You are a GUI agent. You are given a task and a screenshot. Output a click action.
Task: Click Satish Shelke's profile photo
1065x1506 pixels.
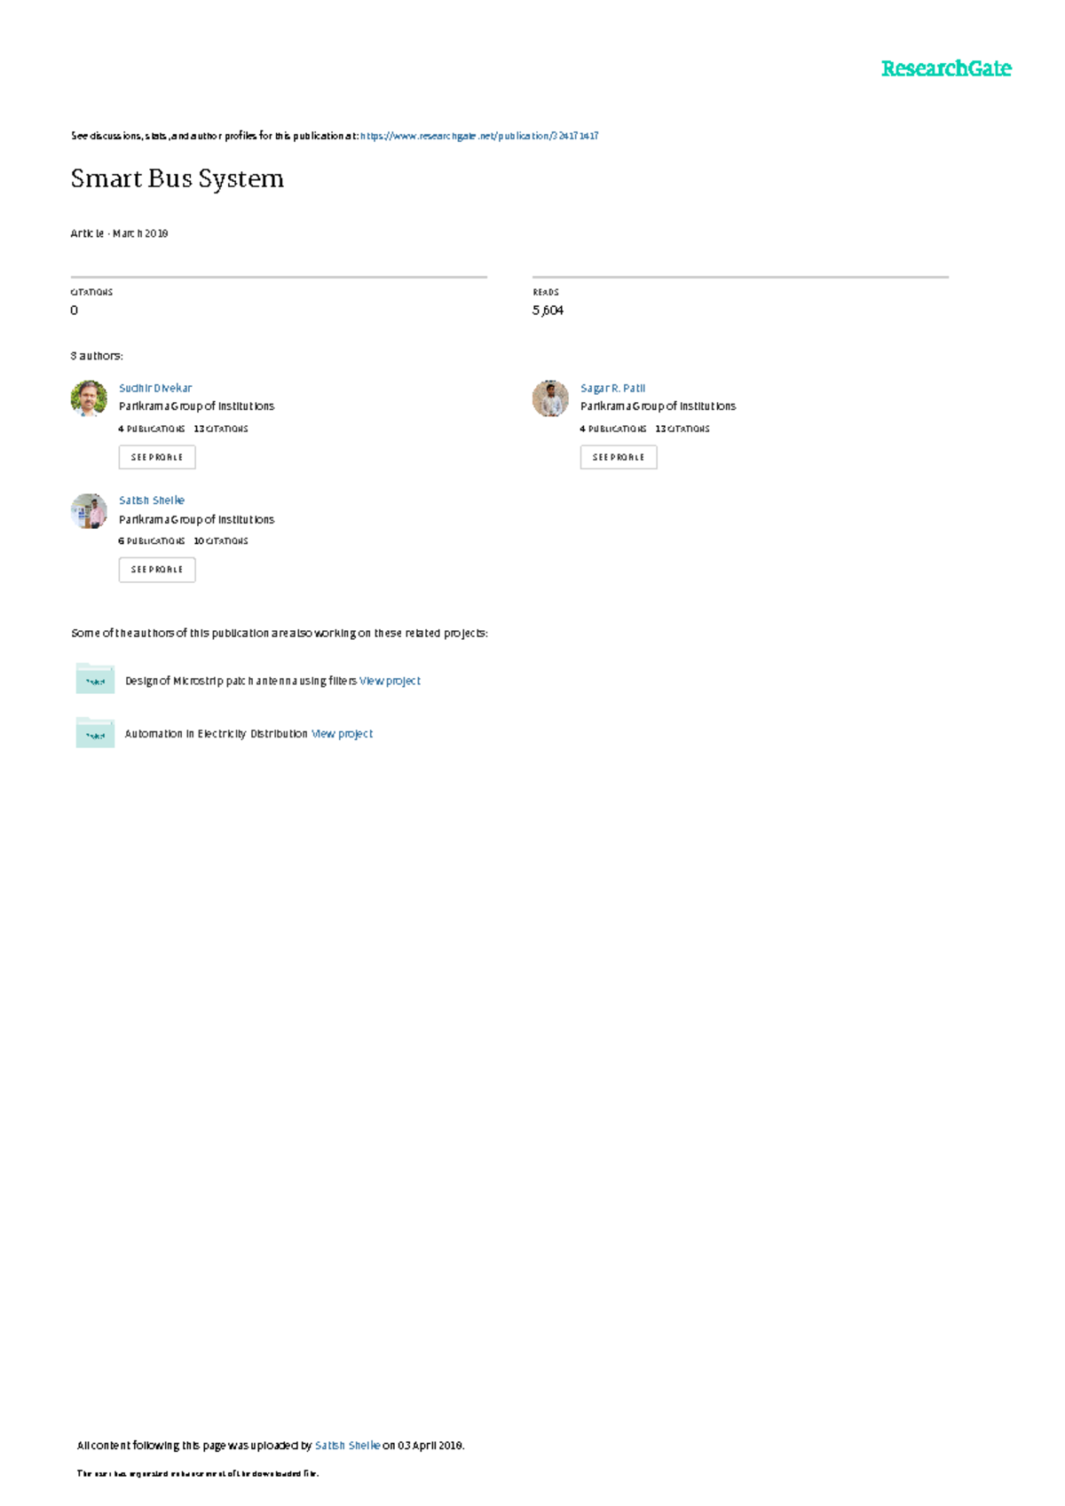89,511
